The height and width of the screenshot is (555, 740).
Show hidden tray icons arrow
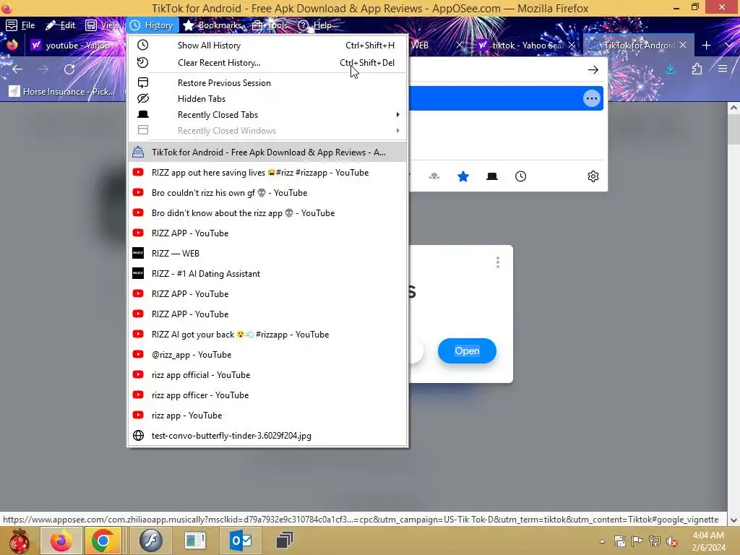(603, 541)
